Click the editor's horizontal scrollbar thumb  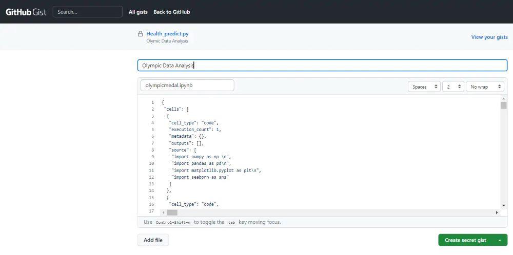click(172, 213)
